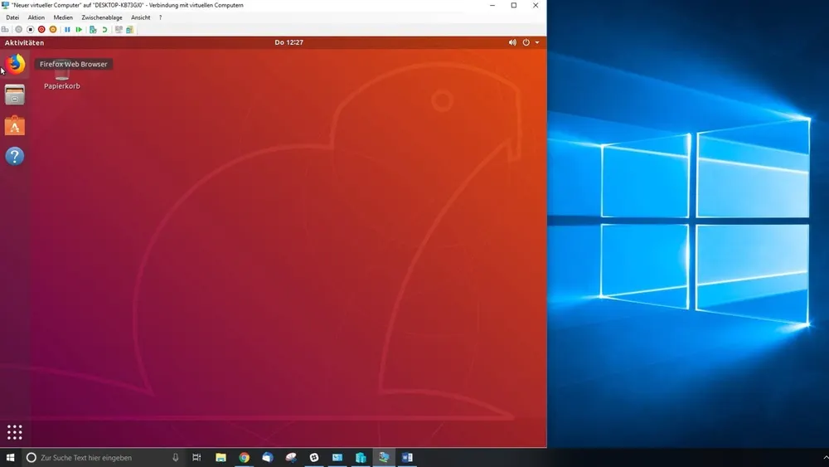
Task: Open the Files manager in the Ubuntu dock
Action: (x=15, y=95)
